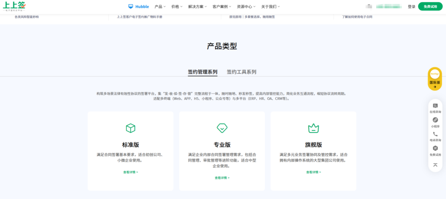The width and height of the screenshot is (446, 199).
Task: Expand the 资源中心 dropdown menu
Action: coord(246,7)
